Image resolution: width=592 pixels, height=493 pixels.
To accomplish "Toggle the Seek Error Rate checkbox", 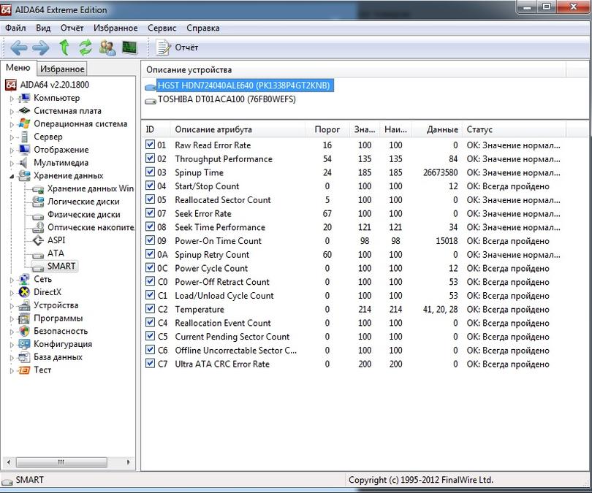I will point(151,213).
